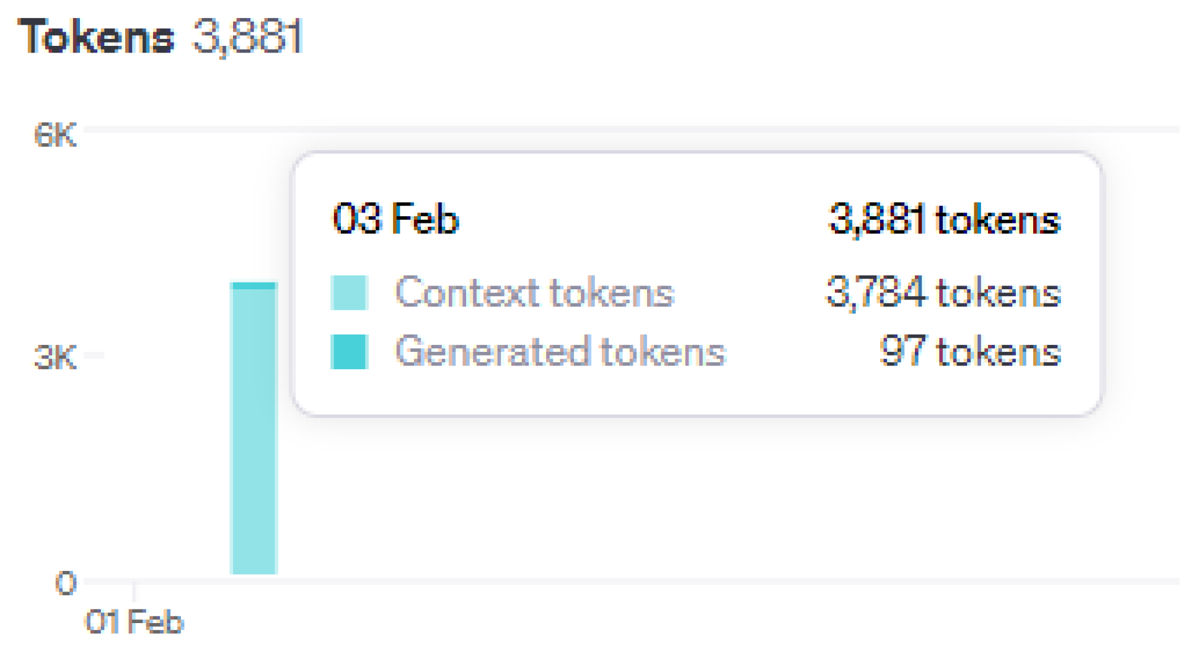1195x659 pixels.
Task: Click the 3K axis tick mark
Action: tap(94, 355)
